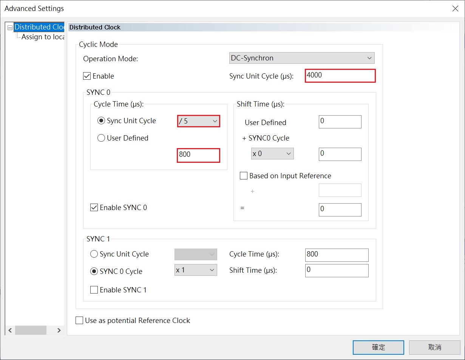
Task: Collapse the Distributed Clock tree node
Action: [10, 28]
